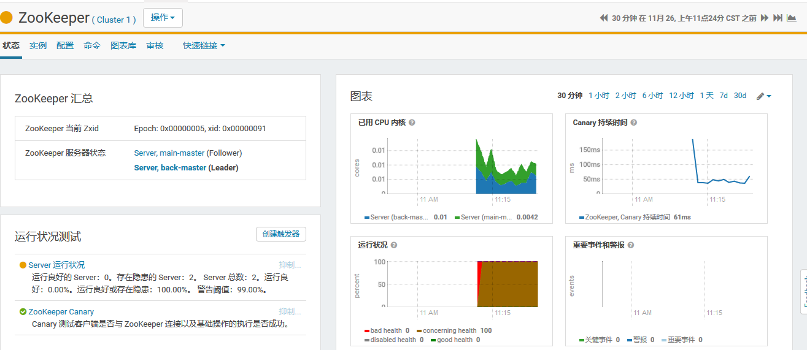Click red bad health legend swatch
The width and height of the screenshot is (807, 350).
(367, 331)
